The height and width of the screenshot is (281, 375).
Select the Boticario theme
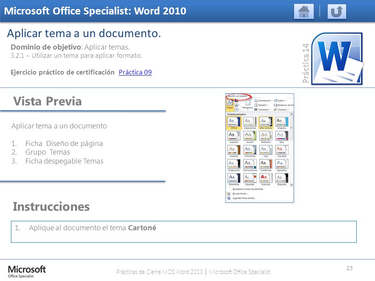coord(266,137)
